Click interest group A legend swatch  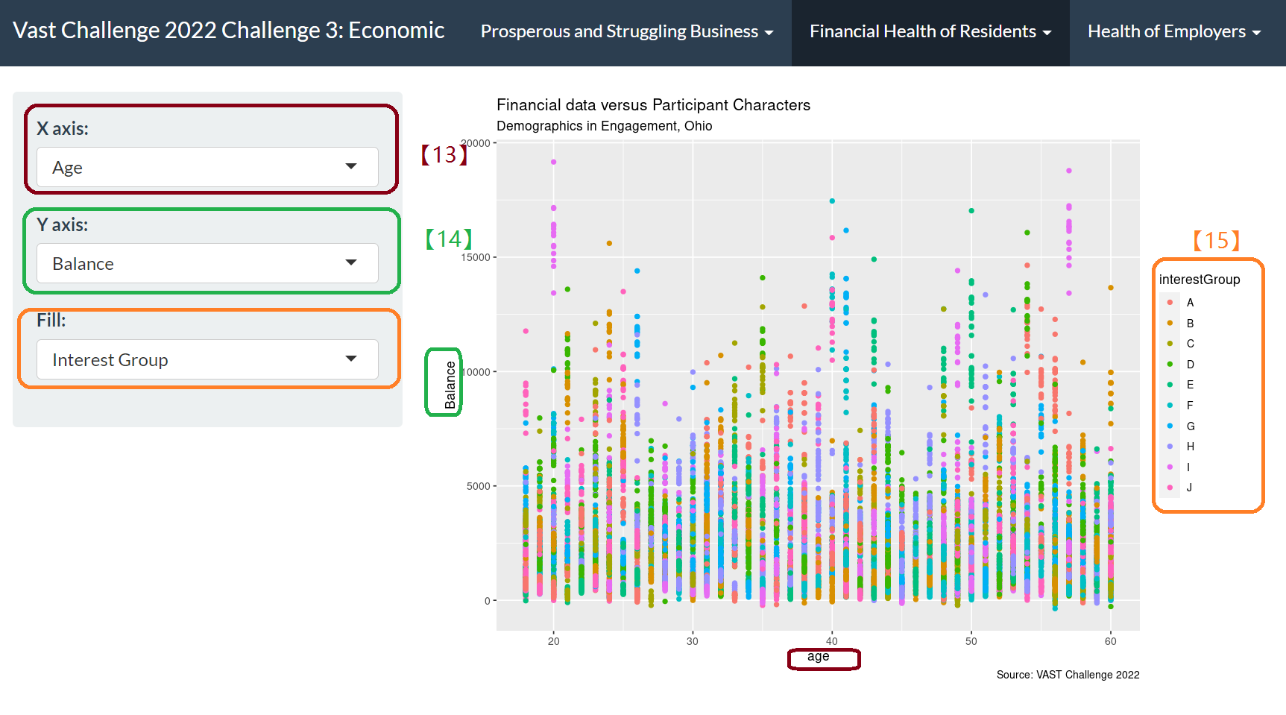point(1170,303)
